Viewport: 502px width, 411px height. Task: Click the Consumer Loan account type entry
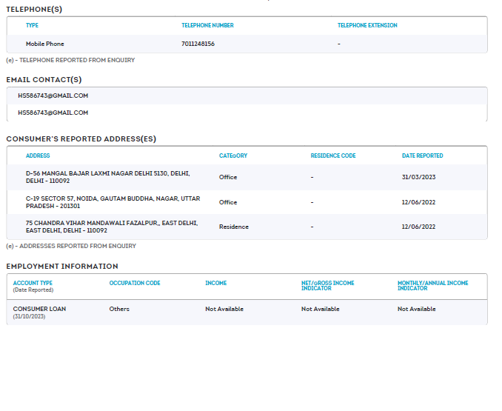(x=39, y=309)
